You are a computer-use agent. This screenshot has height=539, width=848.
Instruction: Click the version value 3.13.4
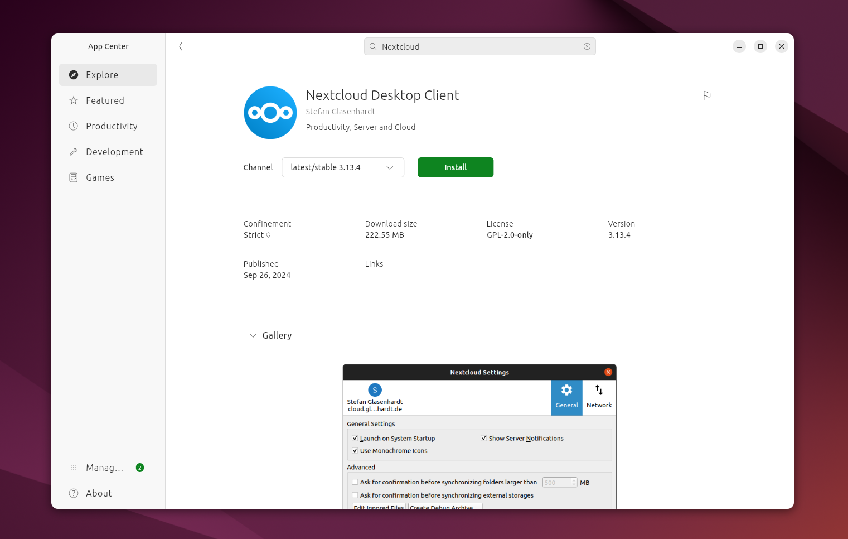pos(619,235)
